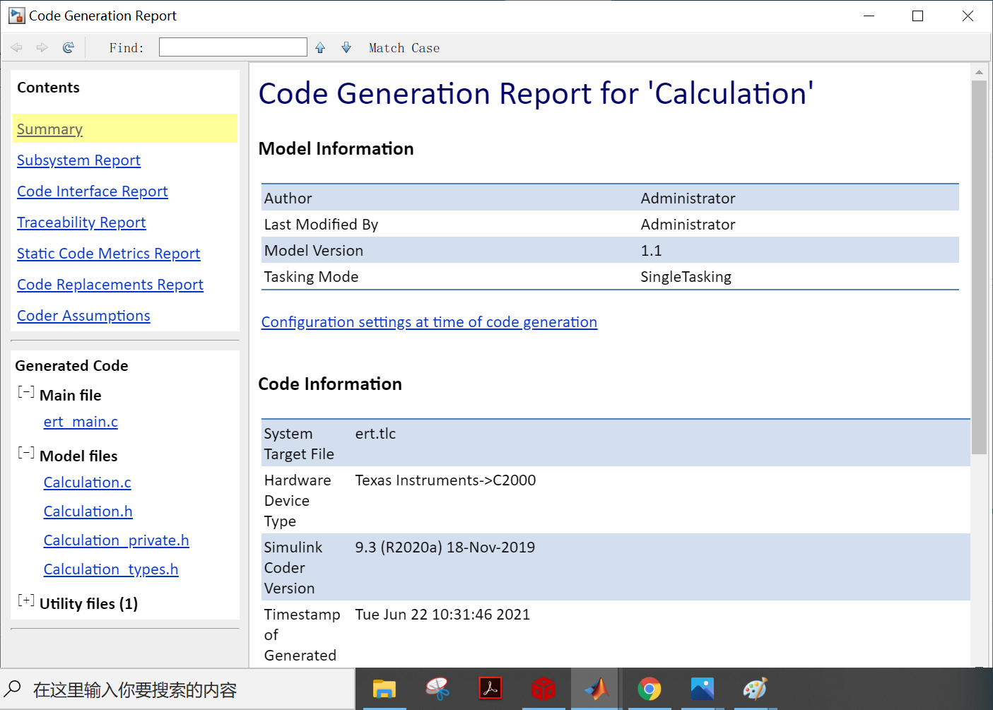993x710 pixels.
Task: Click the back navigation arrow icon
Action: [17, 47]
